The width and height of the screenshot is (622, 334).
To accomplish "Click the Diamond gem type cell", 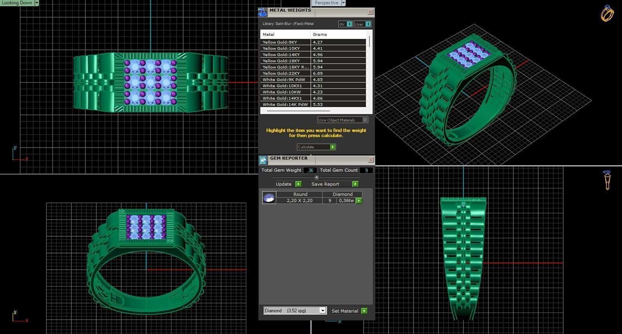I will click(343, 194).
